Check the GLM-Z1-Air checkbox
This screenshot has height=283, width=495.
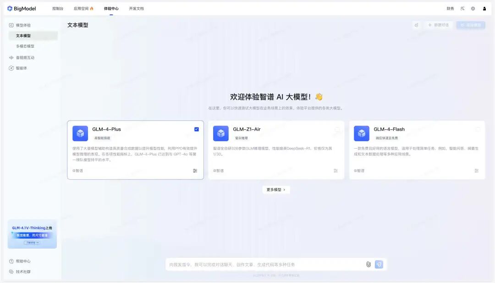pos(337,129)
